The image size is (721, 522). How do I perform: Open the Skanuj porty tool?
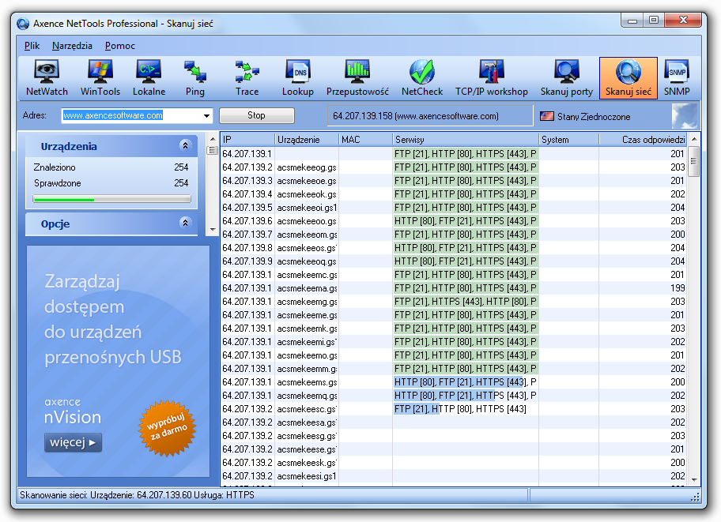pos(566,78)
